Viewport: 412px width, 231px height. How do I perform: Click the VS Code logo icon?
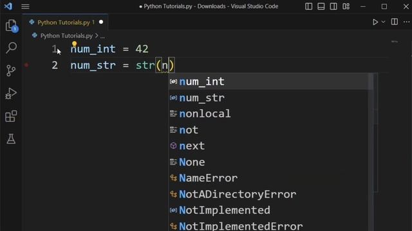(x=8, y=6)
